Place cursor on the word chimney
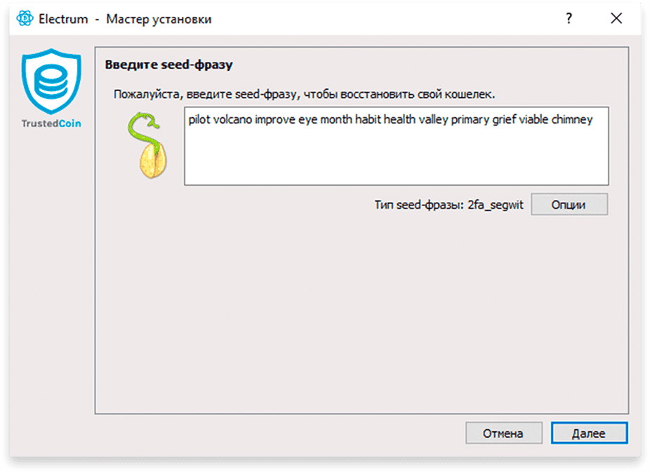The width and height of the screenshot is (650, 472). tap(571, 120)
